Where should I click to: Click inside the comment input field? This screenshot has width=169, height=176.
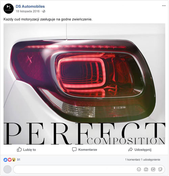89,169
